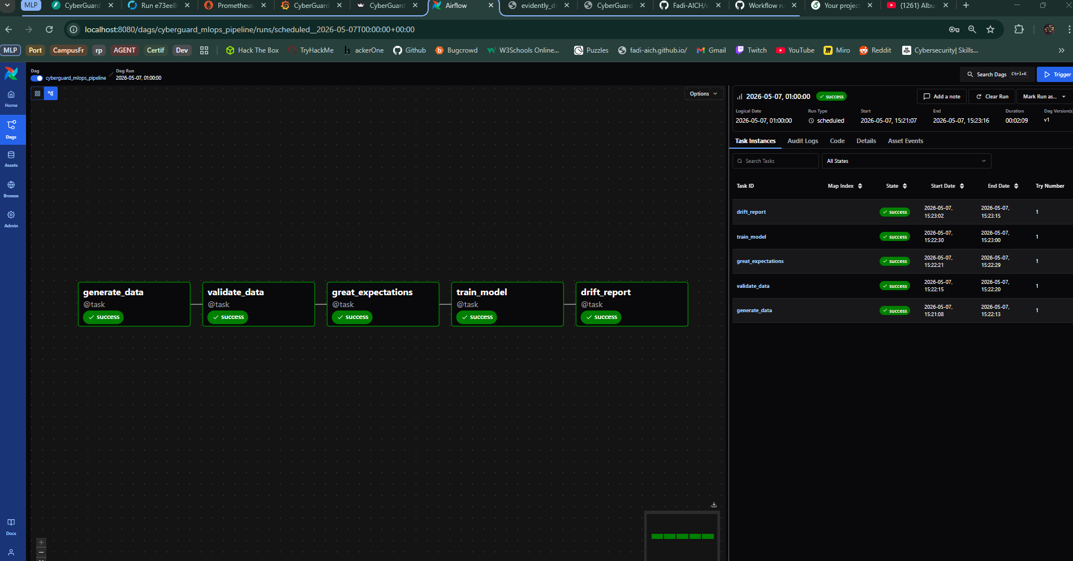Image resolution: width=1073 pixels, height=561 pixels.
Task: Click the Trigger button
Action: 1055,75
